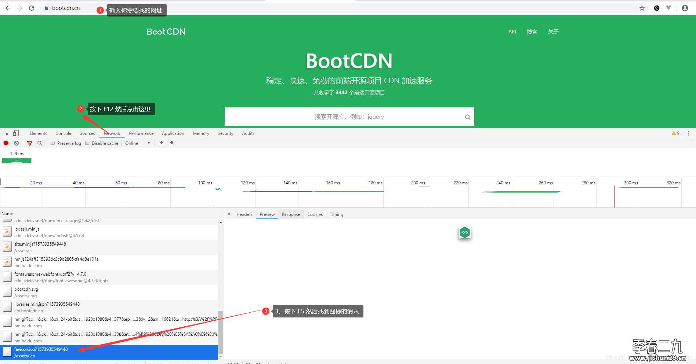Click the Import HAR upload arrow
Viewport: 696px width, 364px height.
(x=162, y=143)
